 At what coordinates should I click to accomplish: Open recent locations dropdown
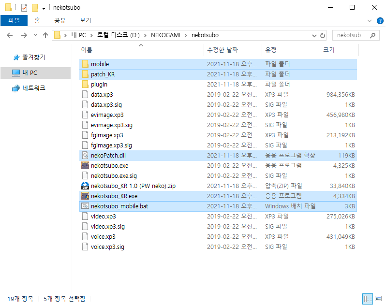coord(35,35)
